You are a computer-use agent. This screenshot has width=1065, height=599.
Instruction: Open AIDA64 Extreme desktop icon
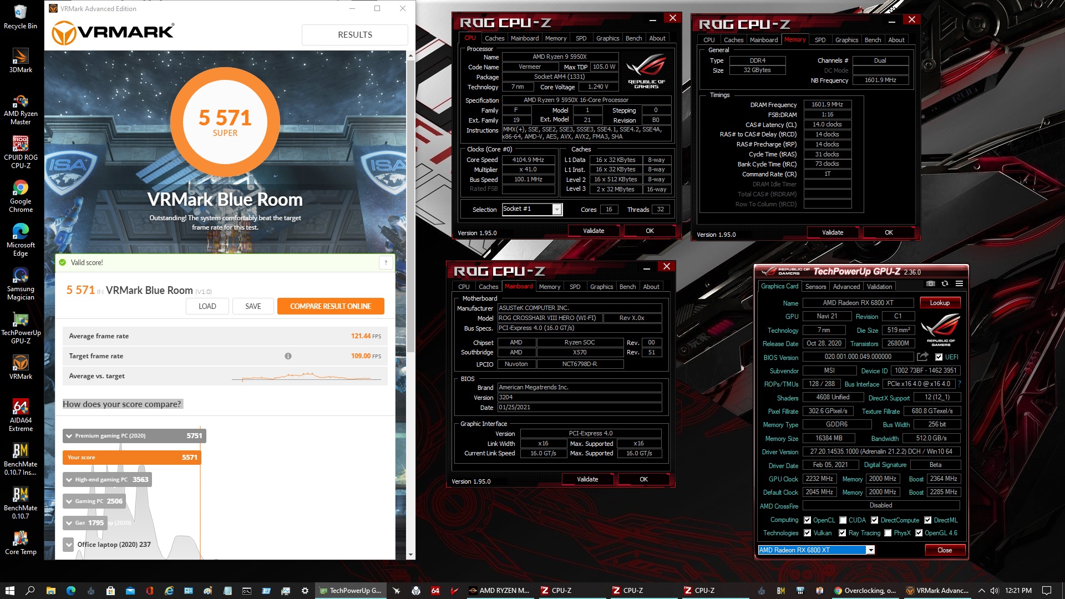(x=21, y=415)
